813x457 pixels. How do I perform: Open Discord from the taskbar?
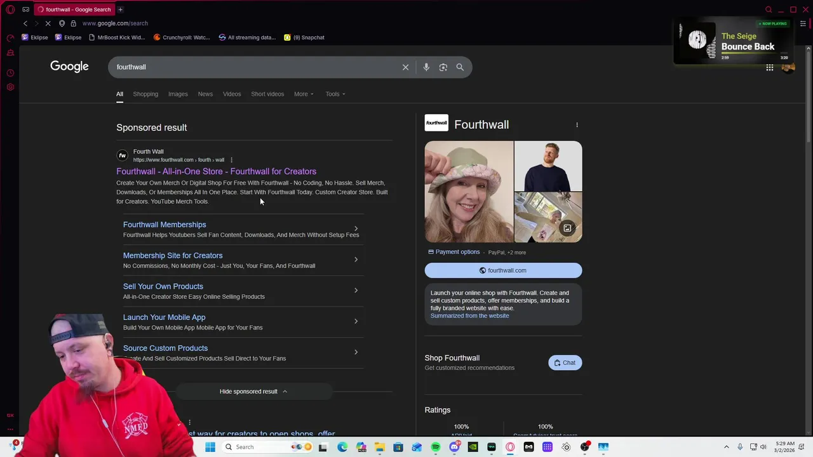pyautogui.click(x=454, y=447)
